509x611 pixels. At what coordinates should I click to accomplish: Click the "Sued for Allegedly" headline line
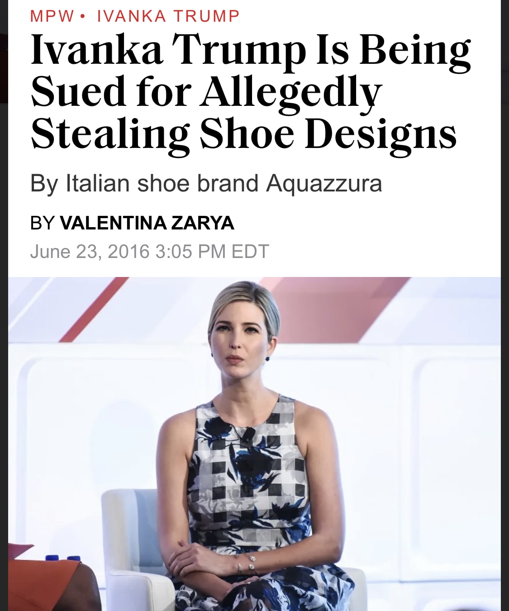point(206,92)
